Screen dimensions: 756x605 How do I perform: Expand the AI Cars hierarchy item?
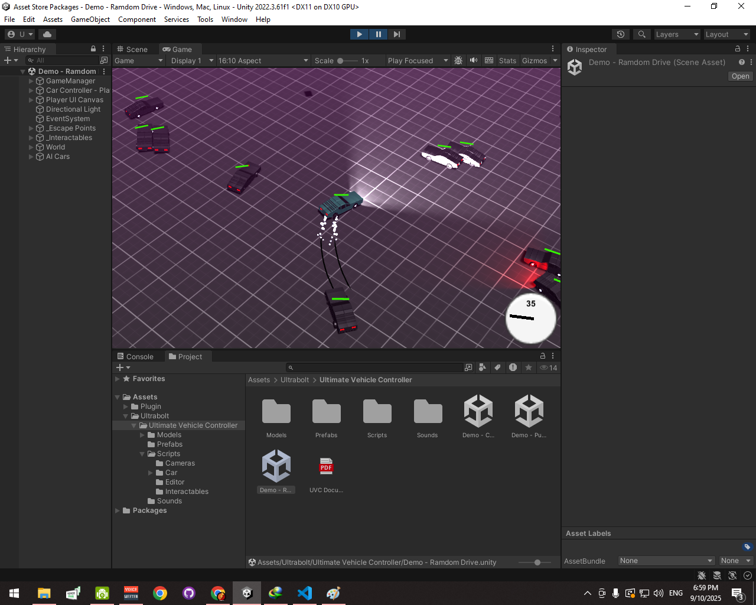tap(31, 157)
